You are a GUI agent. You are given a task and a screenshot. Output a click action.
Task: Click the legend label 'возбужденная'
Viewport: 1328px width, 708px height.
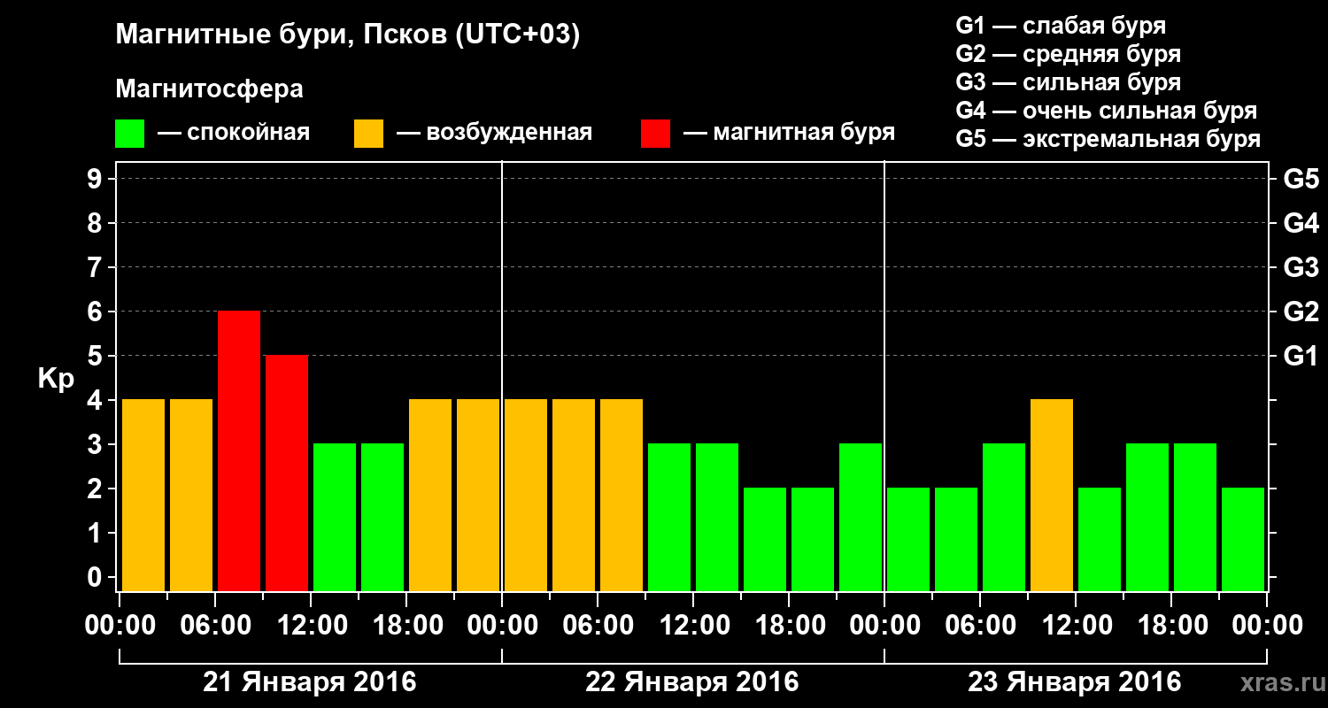tap(509, 134)
